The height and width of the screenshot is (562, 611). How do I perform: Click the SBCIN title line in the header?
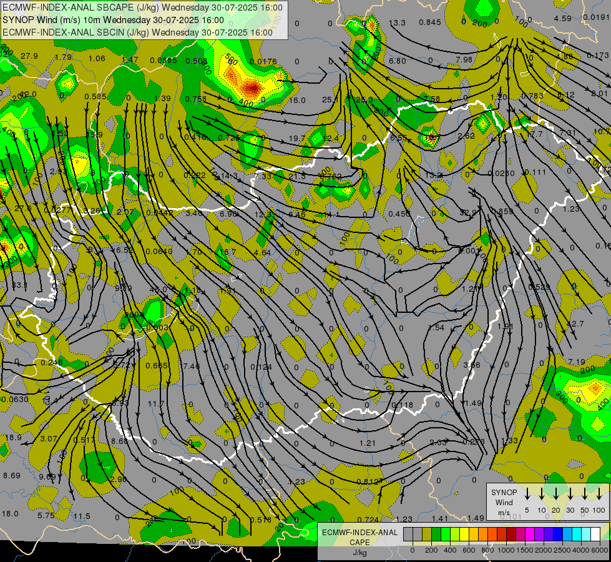pos(137,32)
